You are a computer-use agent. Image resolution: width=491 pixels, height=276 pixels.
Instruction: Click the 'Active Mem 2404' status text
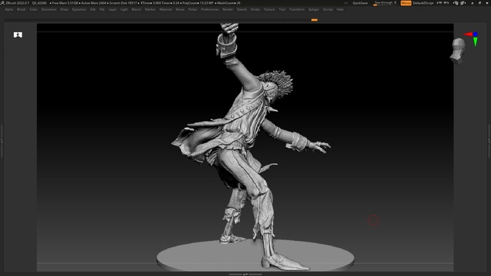pos(93,3)
